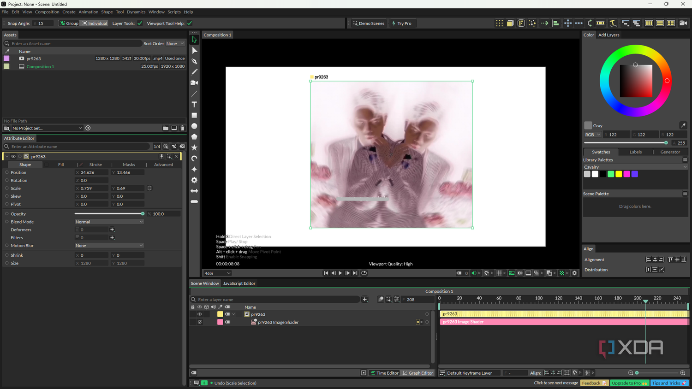
Task: Open the Graph Editor
Action: [x=418, y=373]
